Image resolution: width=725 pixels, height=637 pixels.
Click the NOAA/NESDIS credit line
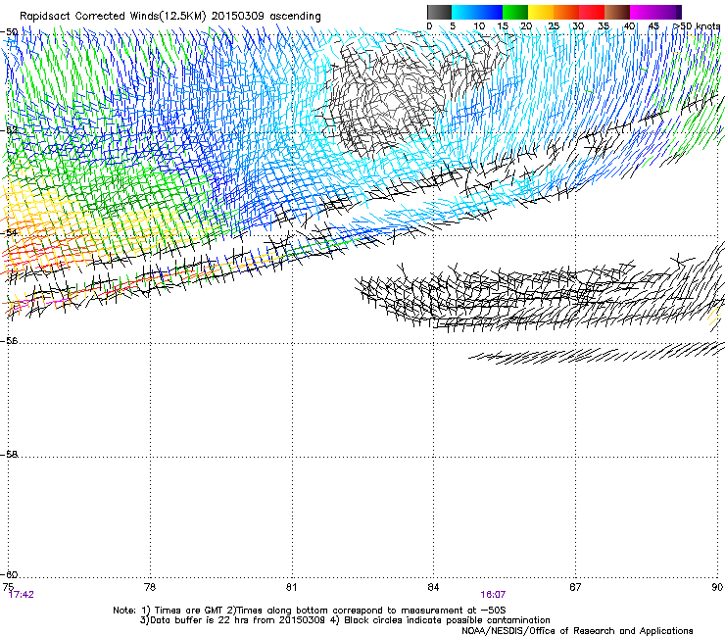pyautogui.click(x=577, y=631)
